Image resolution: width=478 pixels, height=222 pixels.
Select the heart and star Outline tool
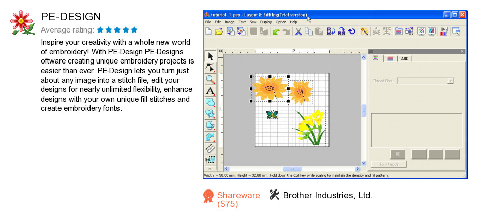tap(211, 114)
